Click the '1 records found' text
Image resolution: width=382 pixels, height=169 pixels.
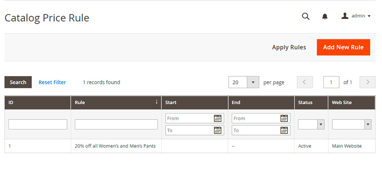pyautogui.click(x=101, y=82)
